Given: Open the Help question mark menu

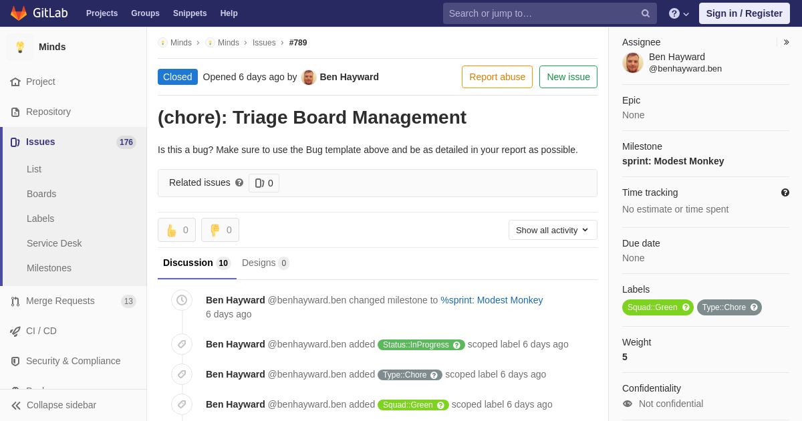Looking at the screenshot, I should (x=678, y=13).
